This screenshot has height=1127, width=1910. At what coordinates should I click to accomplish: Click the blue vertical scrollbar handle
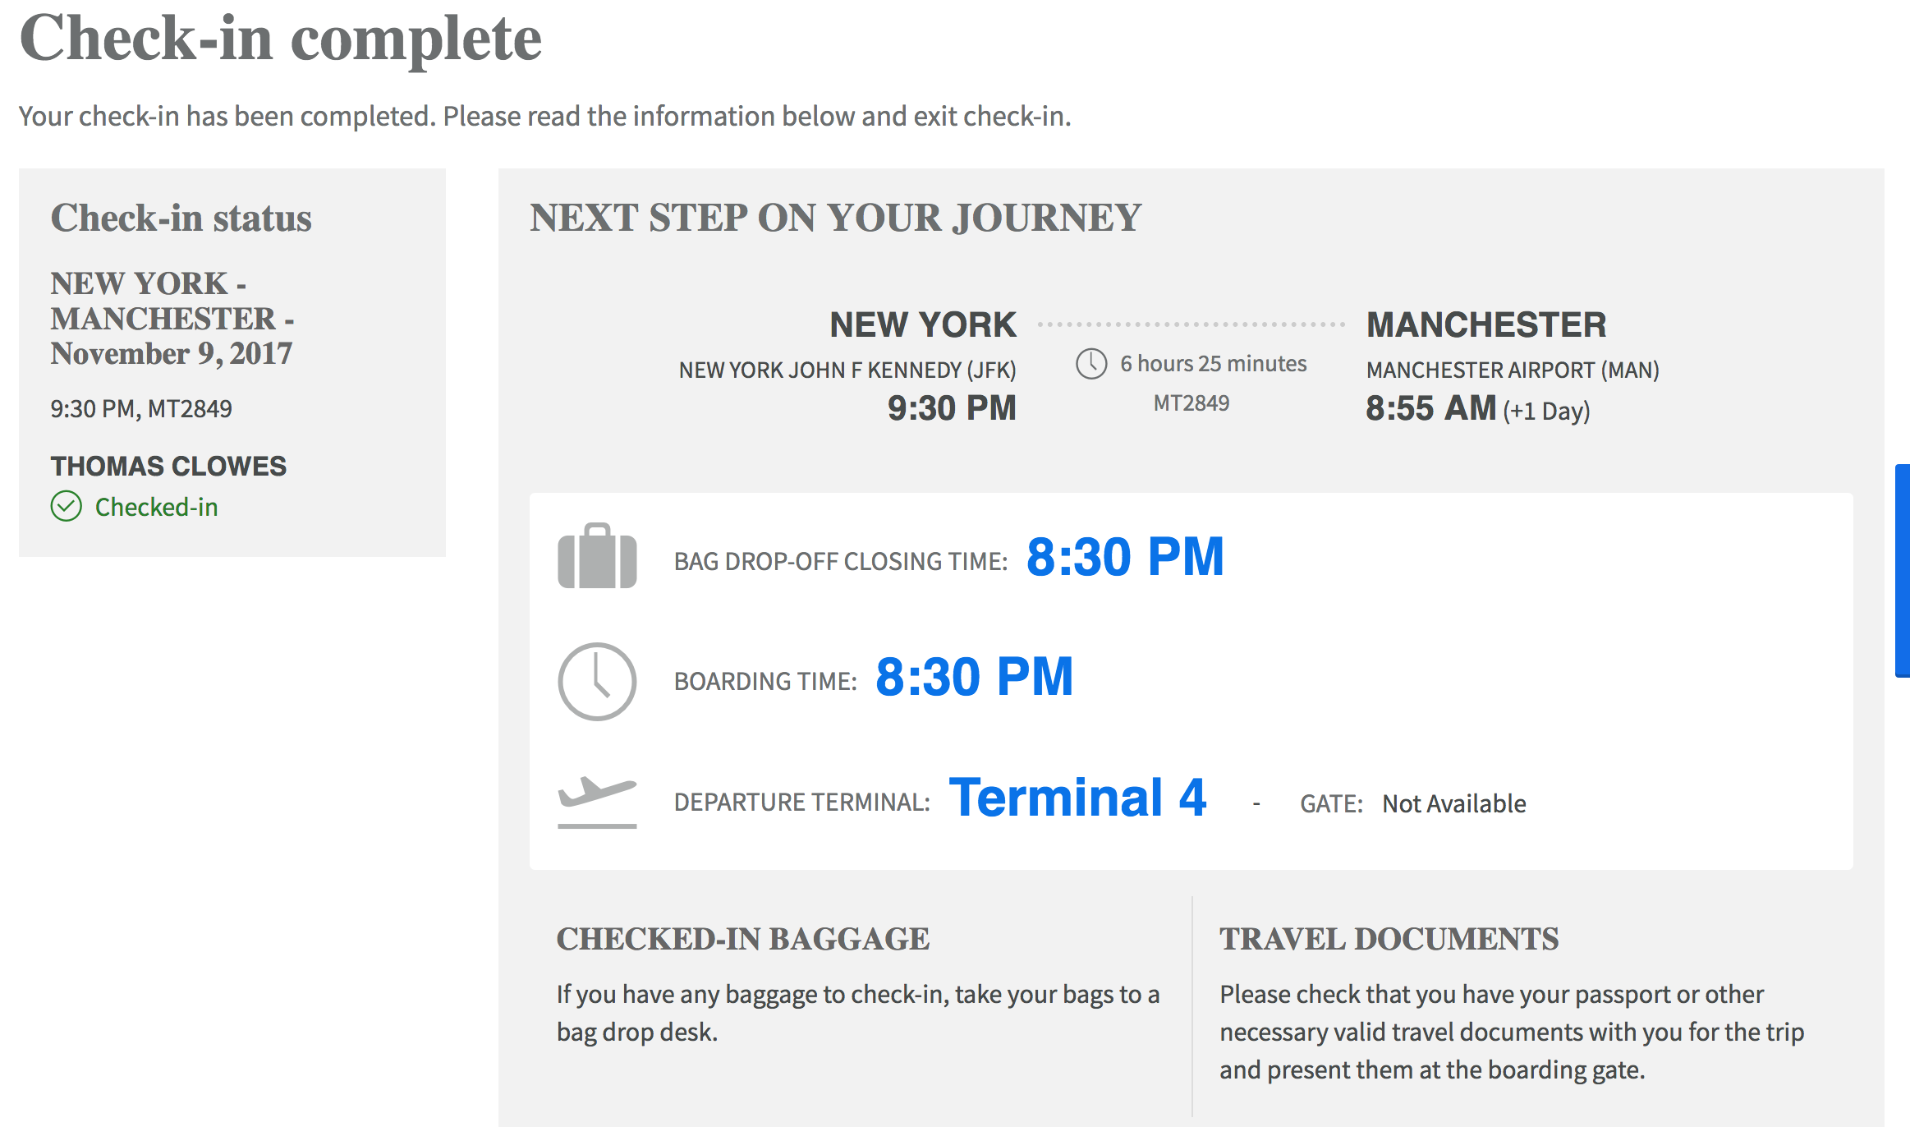pyautogui.click(x=1903, y=571)
